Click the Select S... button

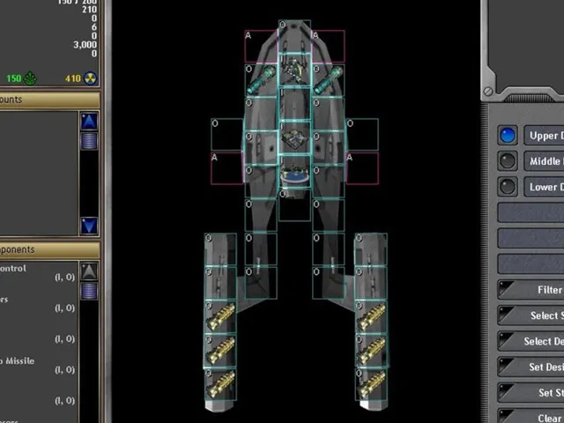pyautogui.click(x=531, y=315)
